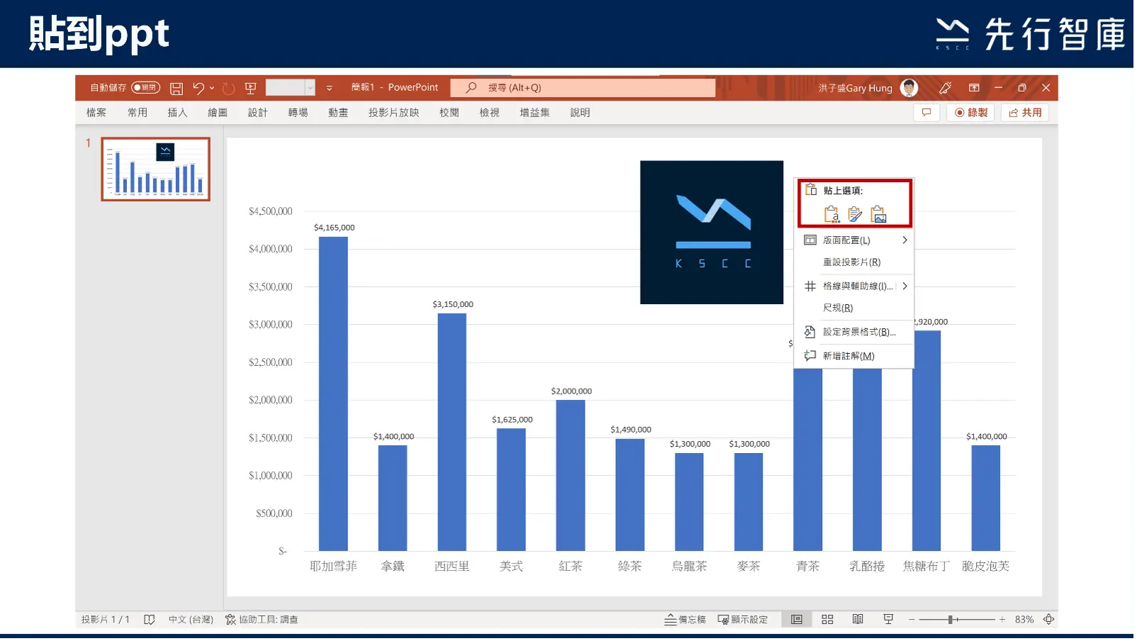Open Customize Quick Access Toolbar dropdown
The width and height of the screenshot is (1137, 641).
tap(330, 88)
